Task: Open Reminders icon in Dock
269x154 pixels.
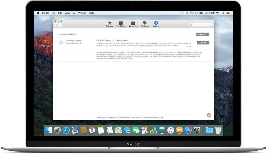Action: 110,130
